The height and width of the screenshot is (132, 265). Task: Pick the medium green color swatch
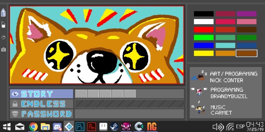pyautogui.click(x=225, y=37)
